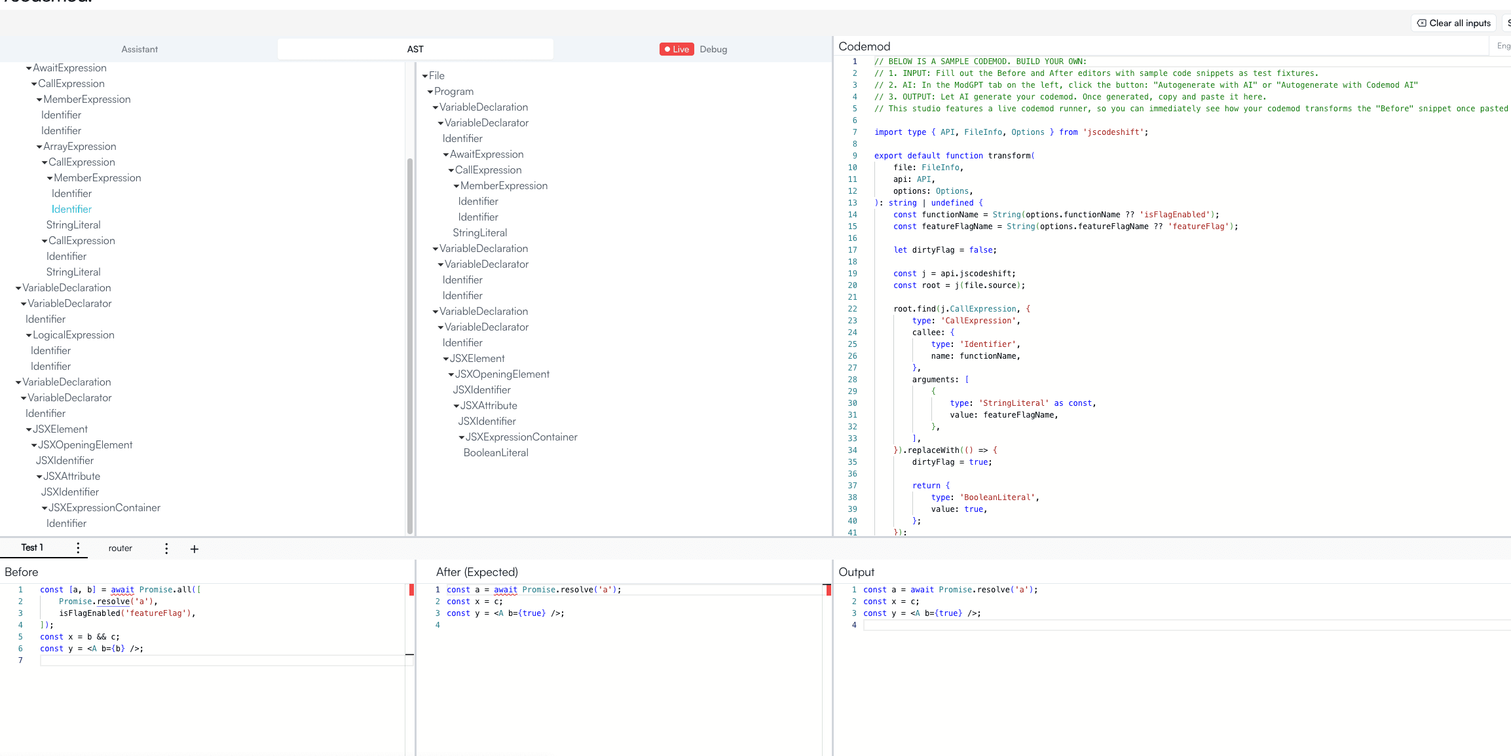Add a new test case with plus icon

[x=194, y=549]
